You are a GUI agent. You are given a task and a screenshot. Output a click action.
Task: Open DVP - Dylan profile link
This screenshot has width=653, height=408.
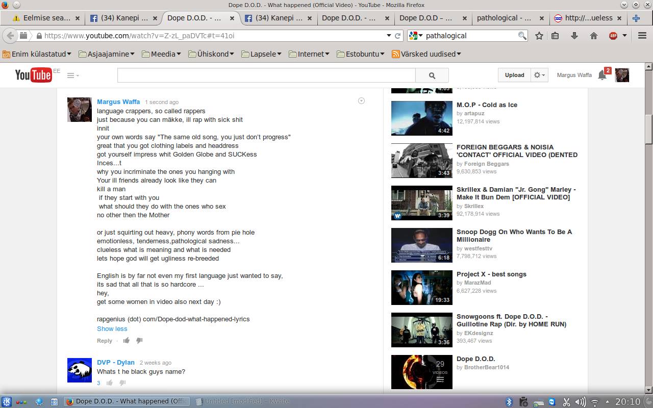(x=116, y=363)
